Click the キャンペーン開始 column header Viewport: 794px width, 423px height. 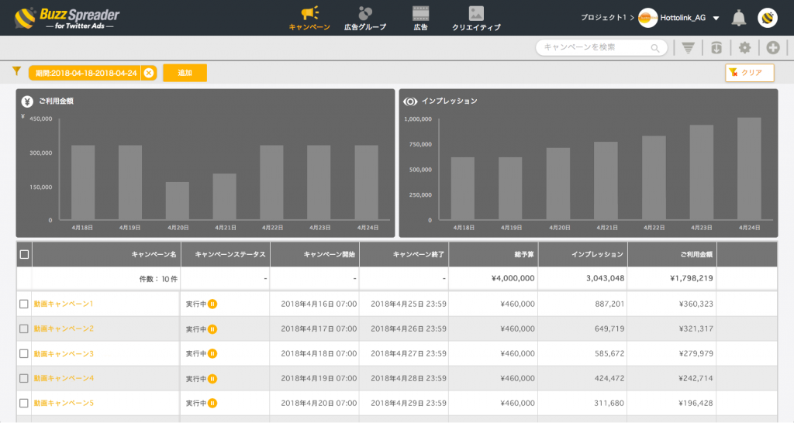315,255
